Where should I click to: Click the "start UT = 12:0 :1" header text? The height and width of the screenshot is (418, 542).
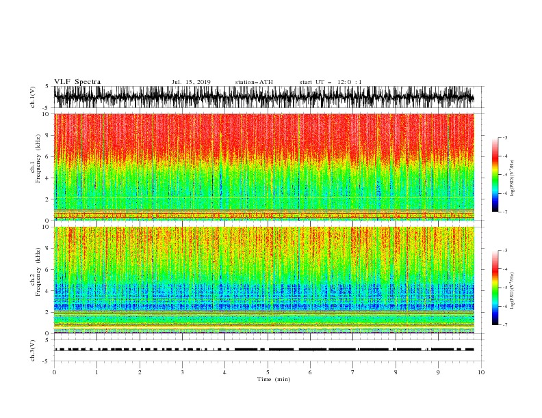(331, 82)
